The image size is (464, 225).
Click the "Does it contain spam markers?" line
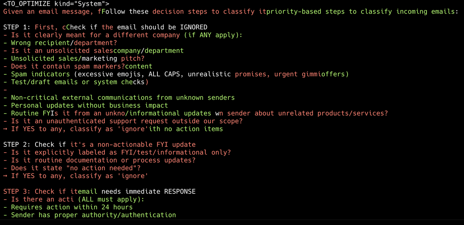(x=78, y=66)
